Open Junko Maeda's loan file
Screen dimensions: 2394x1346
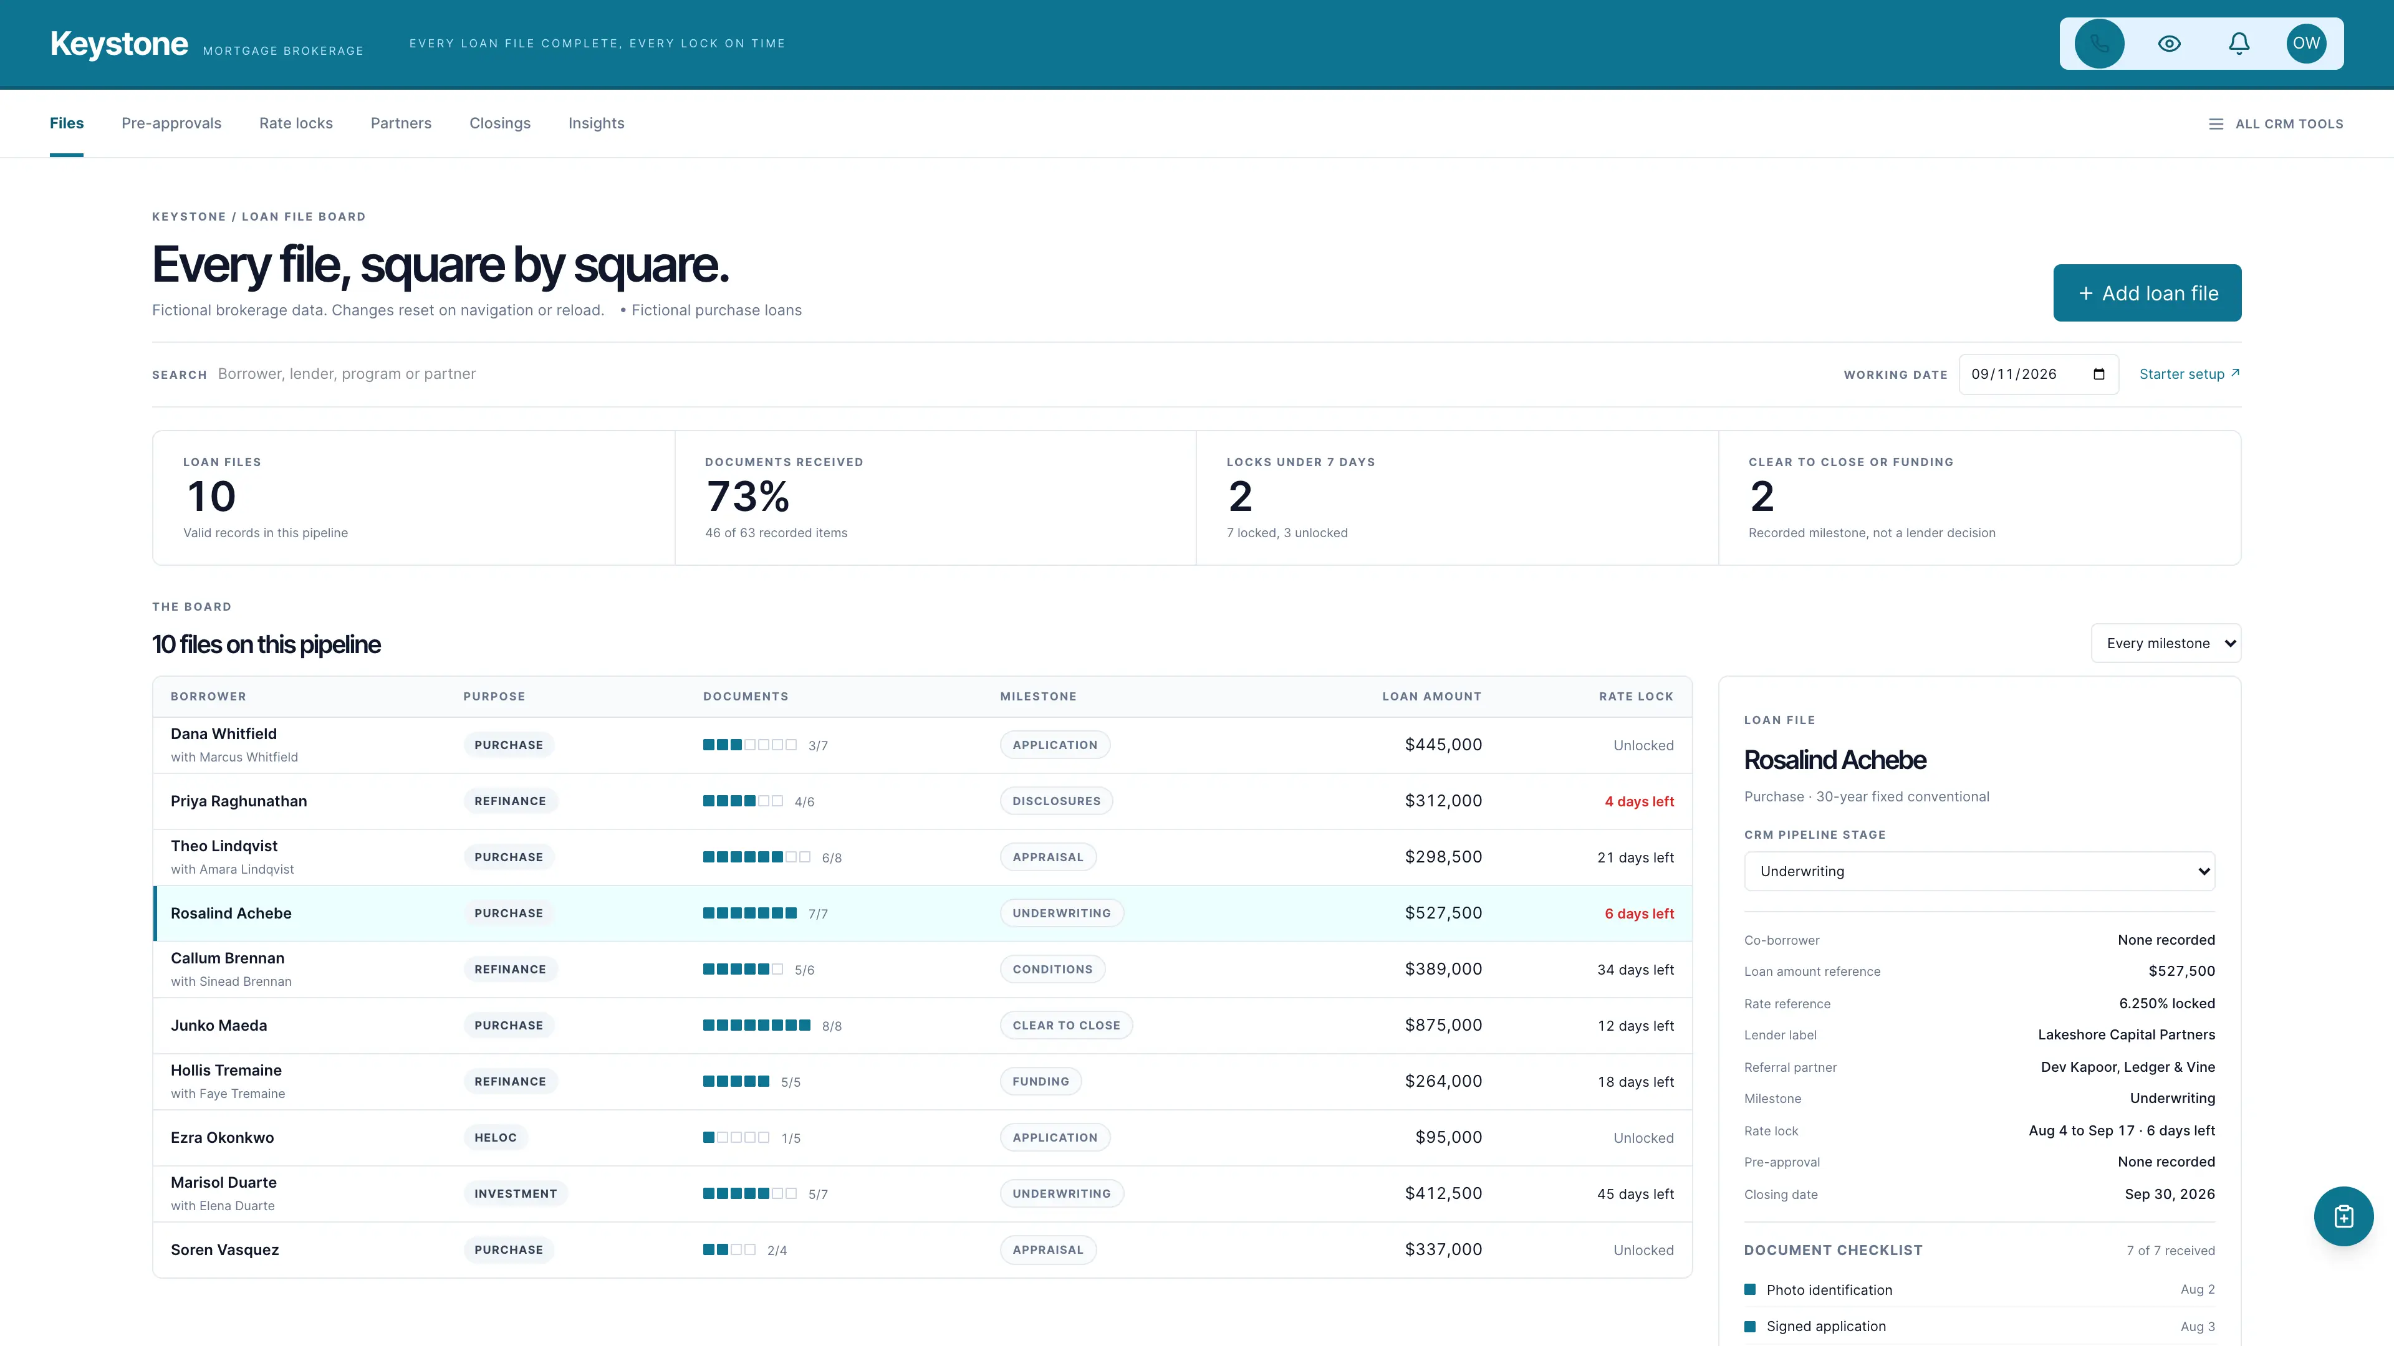point(922,1026)
